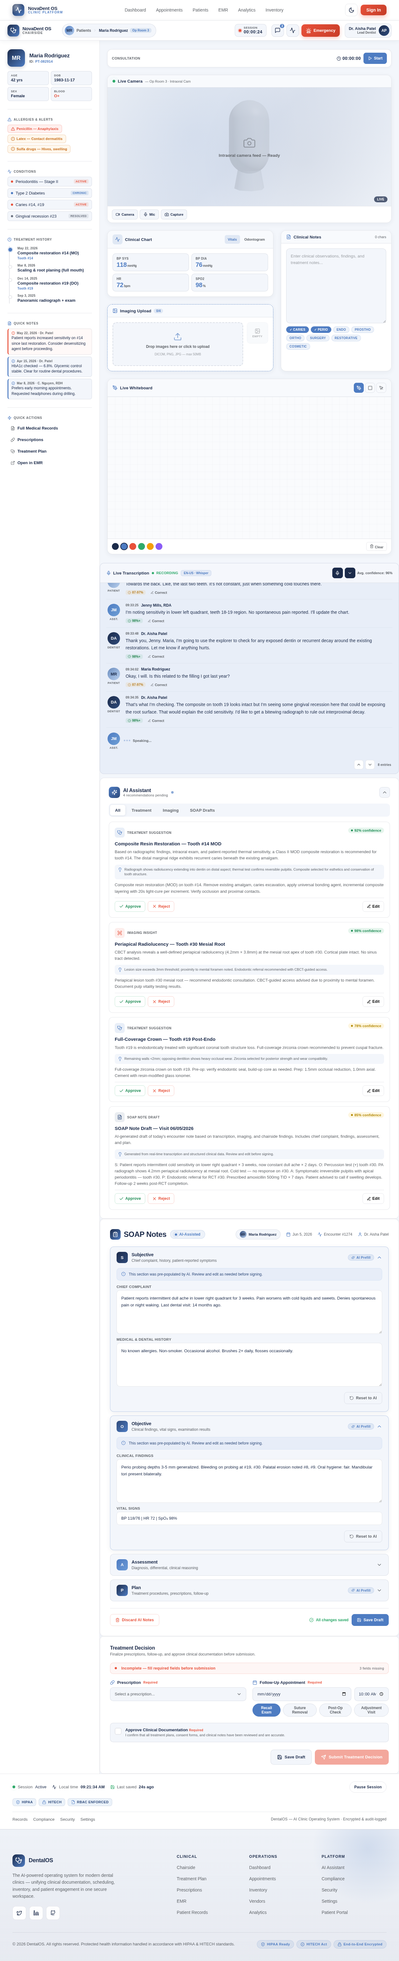Click the SOAP Notes clipboard icon
The image size is (399, 1961).
point(115,1234)
